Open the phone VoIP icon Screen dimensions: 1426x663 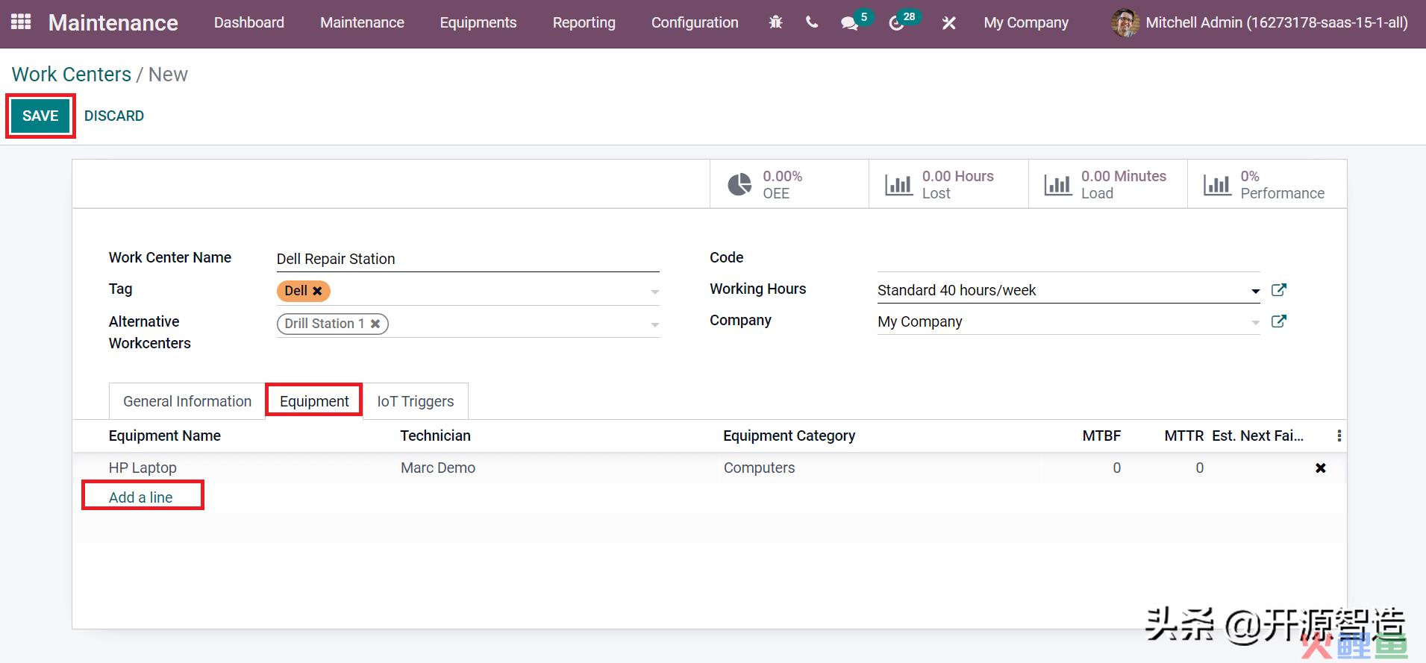point(812,22)
